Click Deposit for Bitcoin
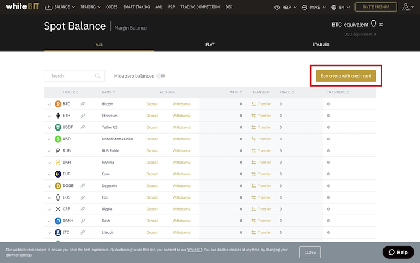The height and width of the screenshot is (263, 420). coord(153,104)
